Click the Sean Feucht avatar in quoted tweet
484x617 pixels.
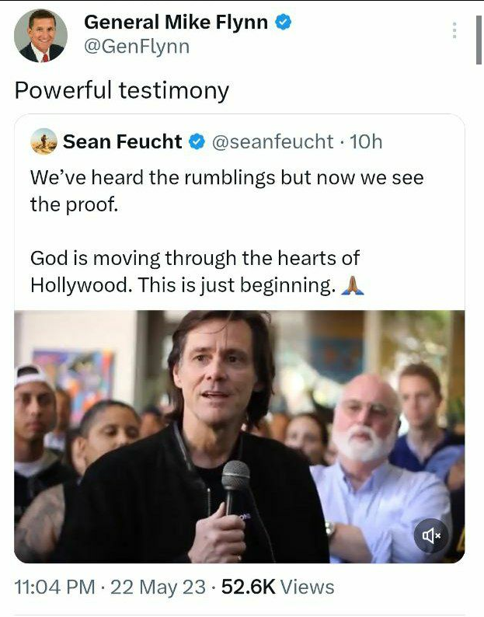pyautogui.click(x=44, y=141)
